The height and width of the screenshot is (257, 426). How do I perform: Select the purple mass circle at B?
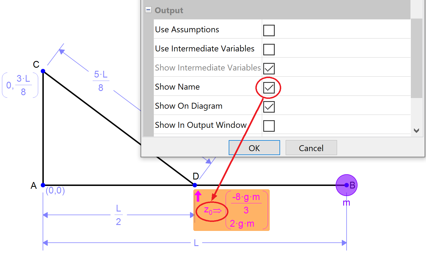pyautogui.click(x=347, y=185)
